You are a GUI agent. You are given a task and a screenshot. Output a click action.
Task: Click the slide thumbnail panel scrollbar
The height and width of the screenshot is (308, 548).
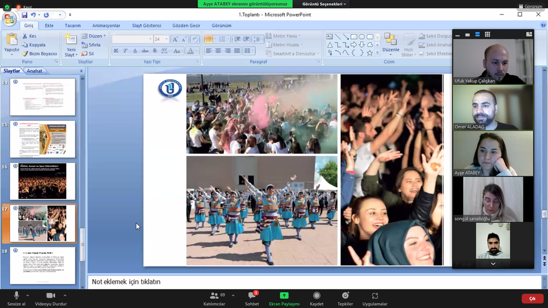(83, 244)
